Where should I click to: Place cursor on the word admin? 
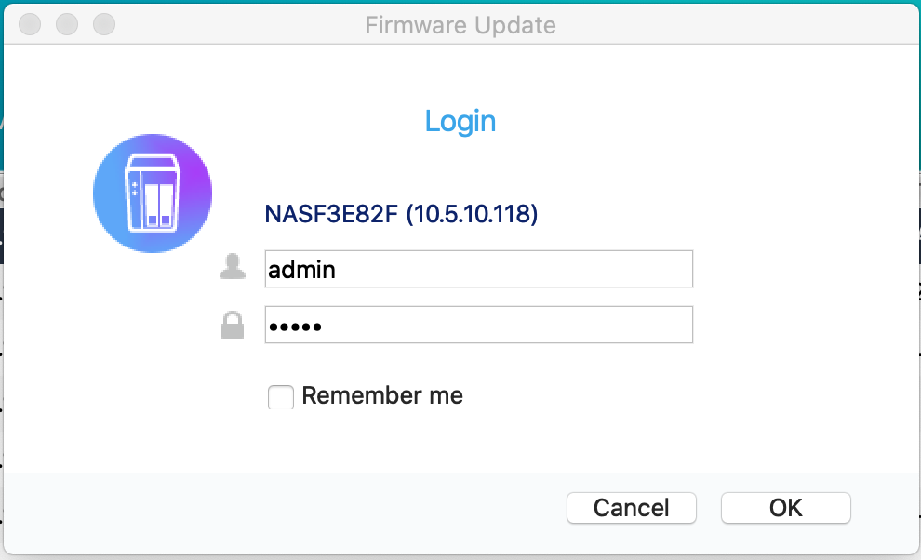click(x=302, y=270)
